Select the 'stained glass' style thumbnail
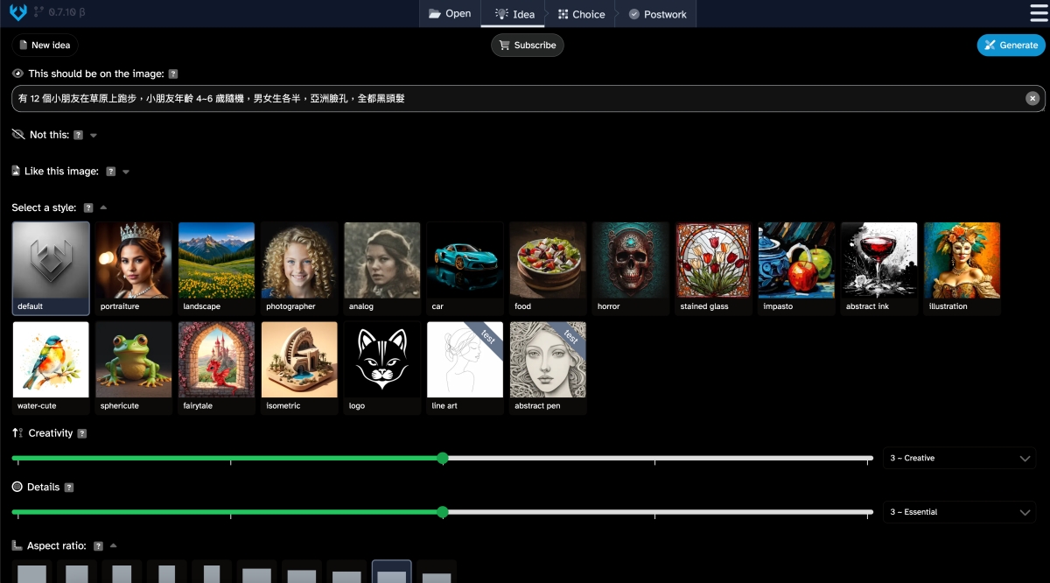 713,268
